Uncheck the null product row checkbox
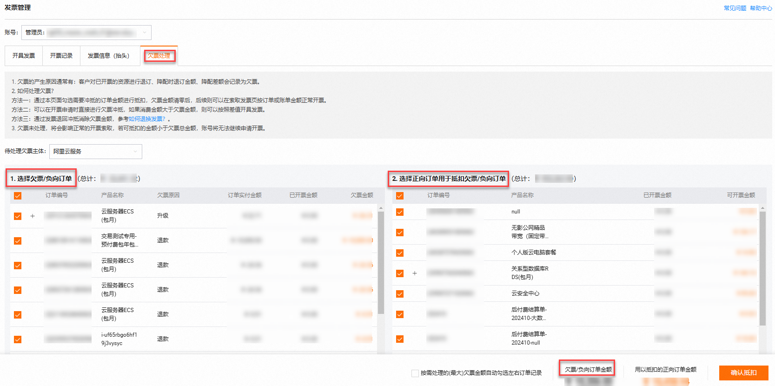This screenshot has height=386, width=775. coord(400,212)
